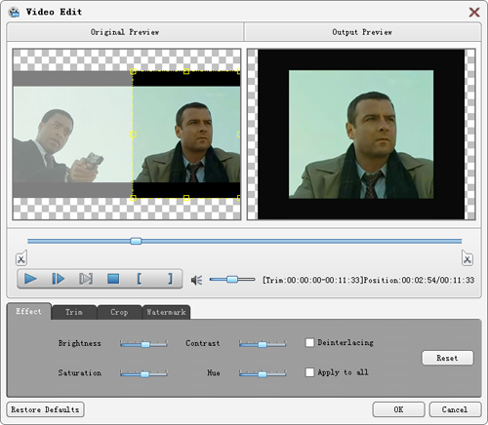Click the output preview video frame
The image size is (488, 425).
point(361,135)
